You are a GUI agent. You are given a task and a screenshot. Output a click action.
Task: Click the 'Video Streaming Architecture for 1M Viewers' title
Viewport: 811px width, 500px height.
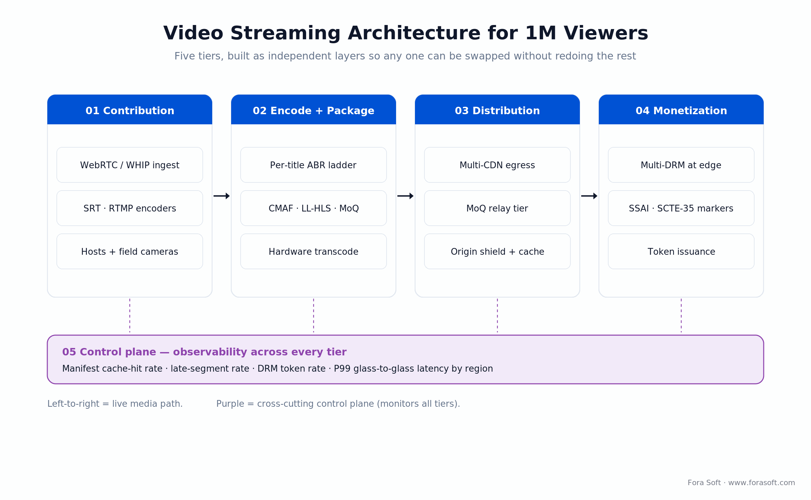405,33
